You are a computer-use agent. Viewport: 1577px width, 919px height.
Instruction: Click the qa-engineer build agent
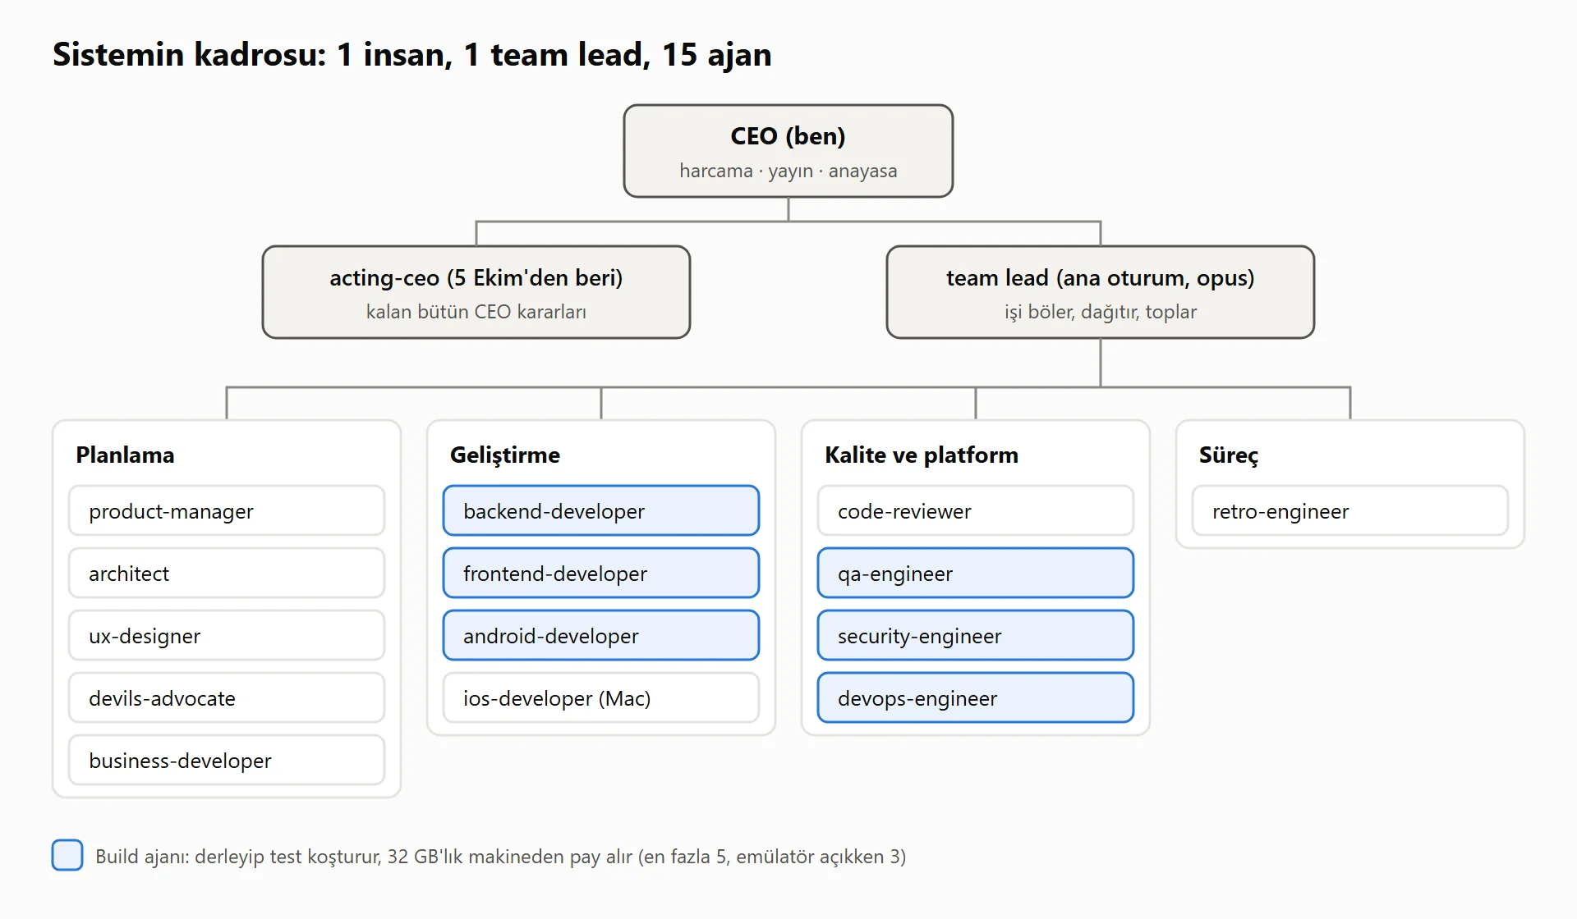[x=976, y=573]
